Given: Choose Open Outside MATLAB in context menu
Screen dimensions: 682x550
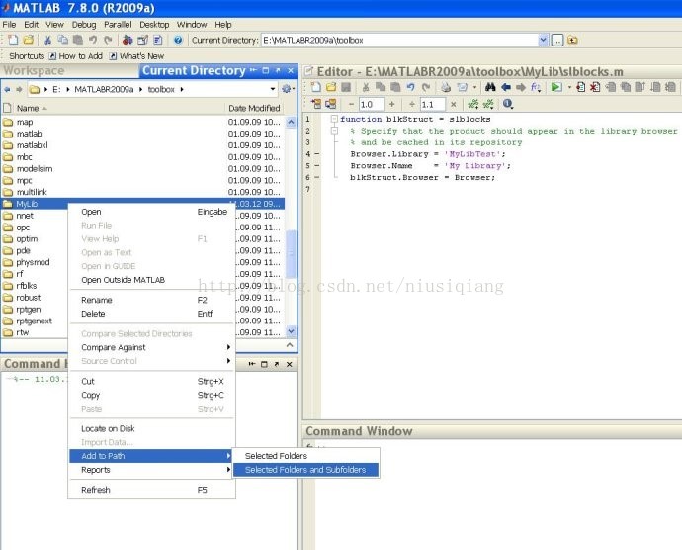Looking at the screenshot, I should click(x=152, y=280).
